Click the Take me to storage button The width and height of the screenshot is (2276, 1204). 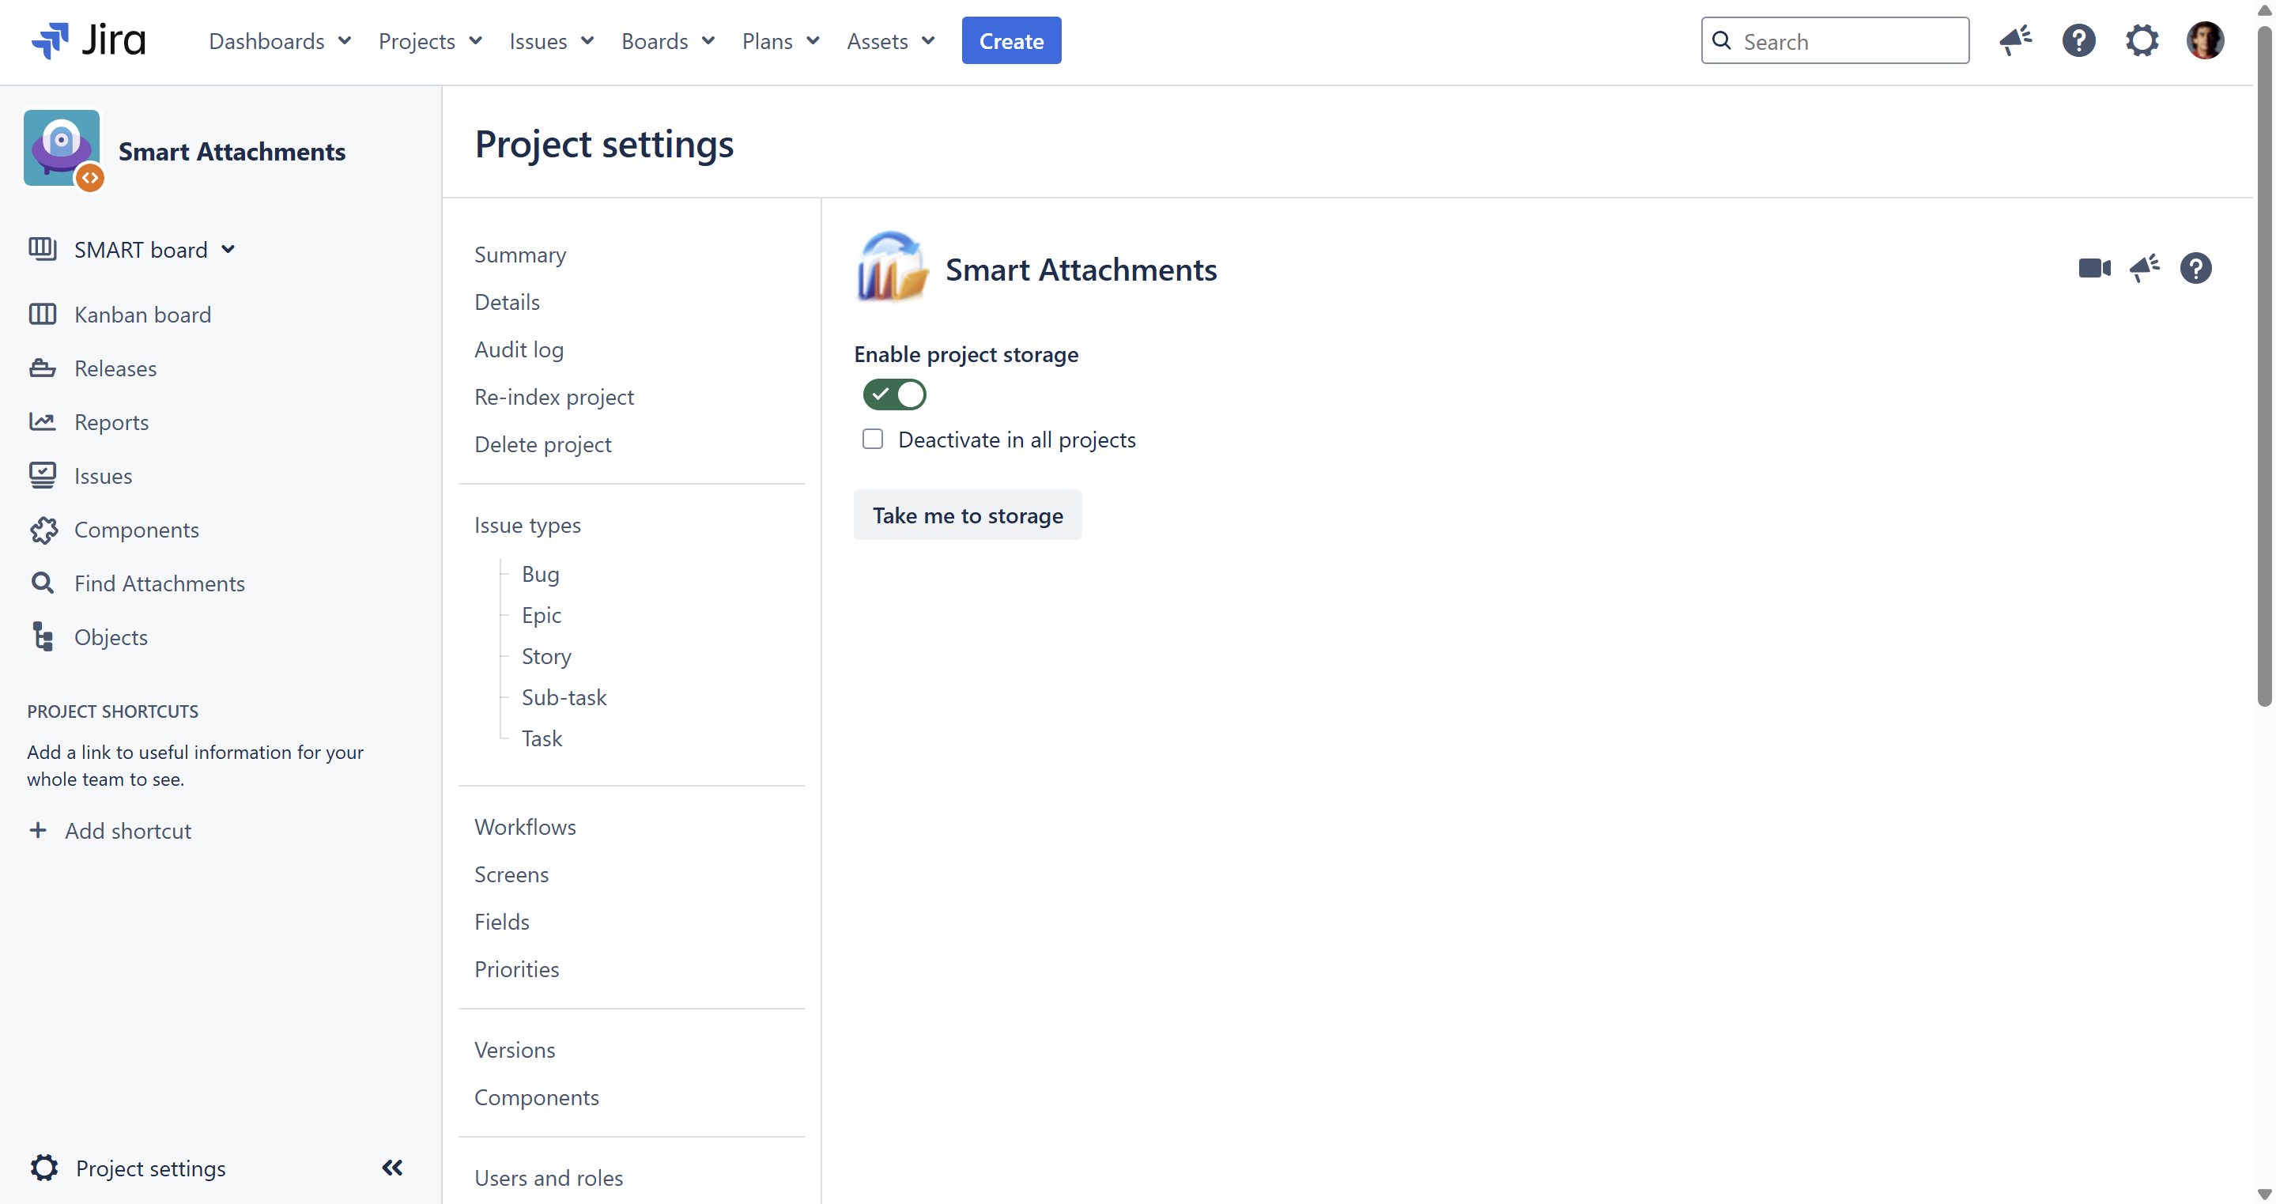click(x=968, y=515)
